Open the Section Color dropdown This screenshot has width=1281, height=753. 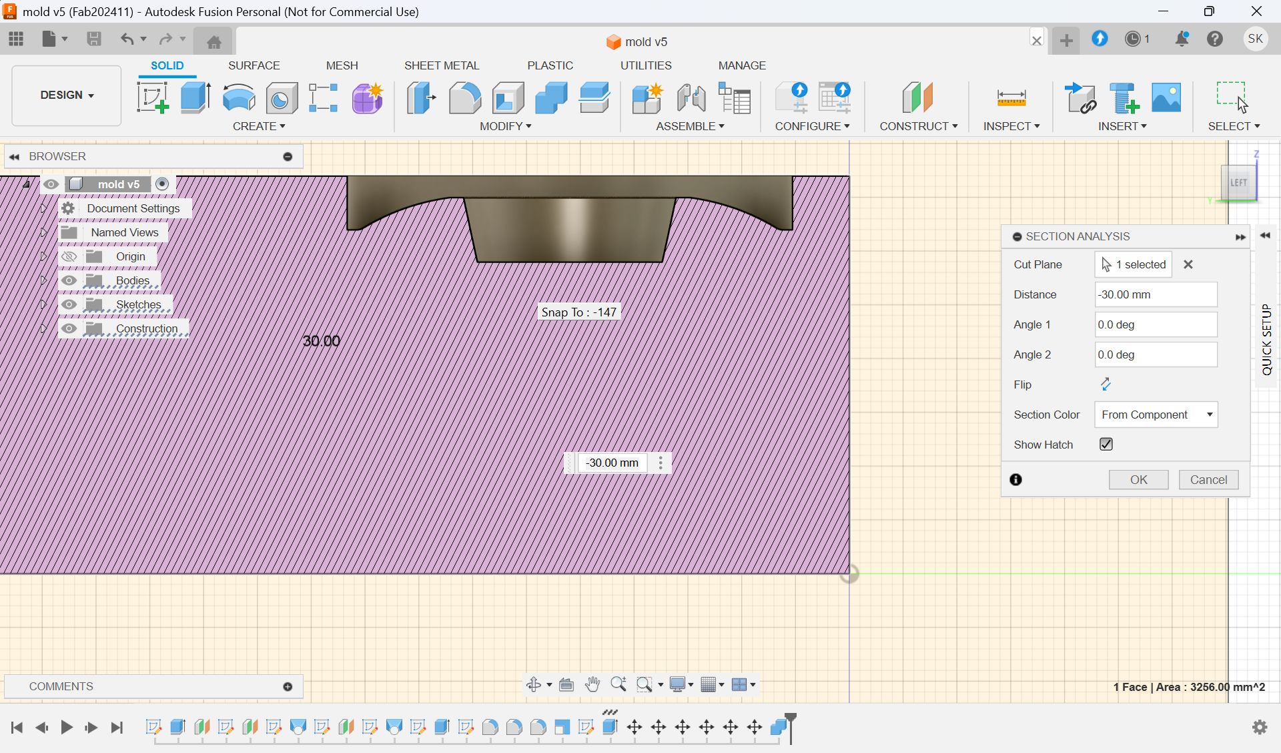(x=1156, y=415)
